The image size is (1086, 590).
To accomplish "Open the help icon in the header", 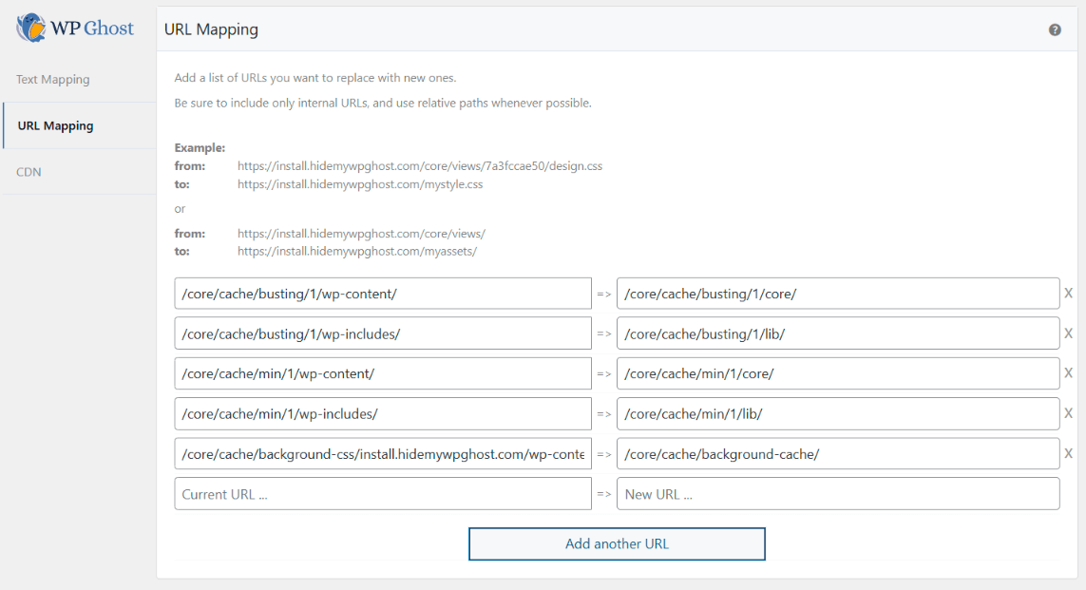I will point(1055,29).
